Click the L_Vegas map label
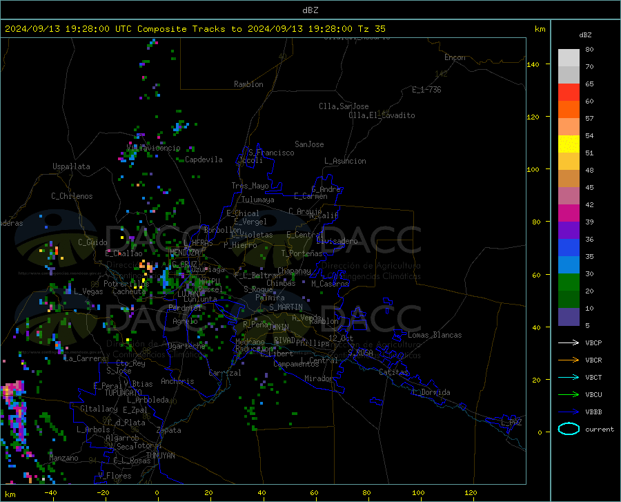This screenshot has height=502, width=621. [88, 291]
